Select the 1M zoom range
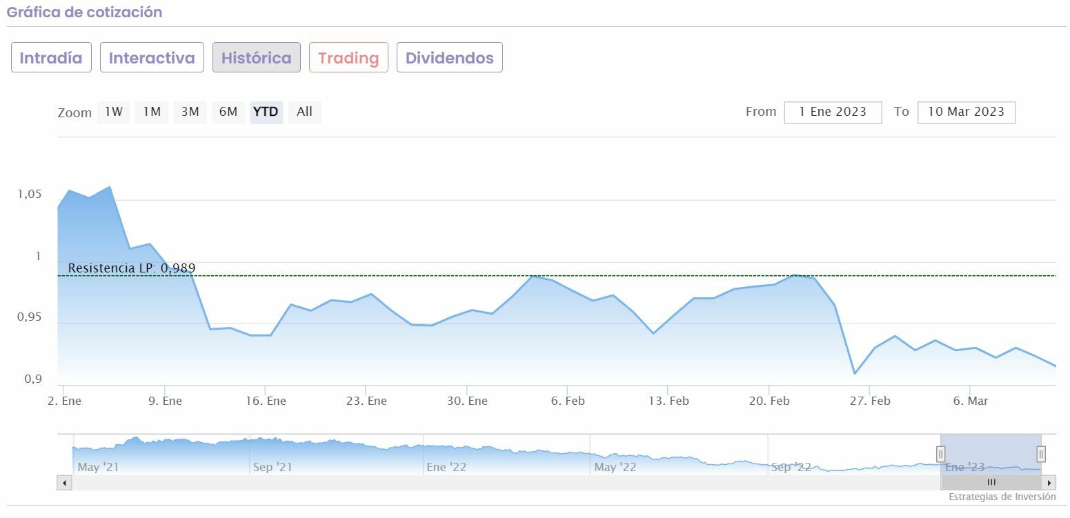The width and height of the screenshot is (1070, 518). [152, 112]
